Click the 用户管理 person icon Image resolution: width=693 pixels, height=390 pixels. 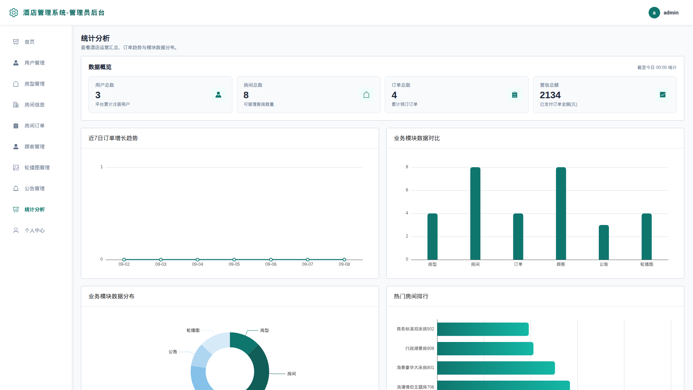(x=16, y=63)
